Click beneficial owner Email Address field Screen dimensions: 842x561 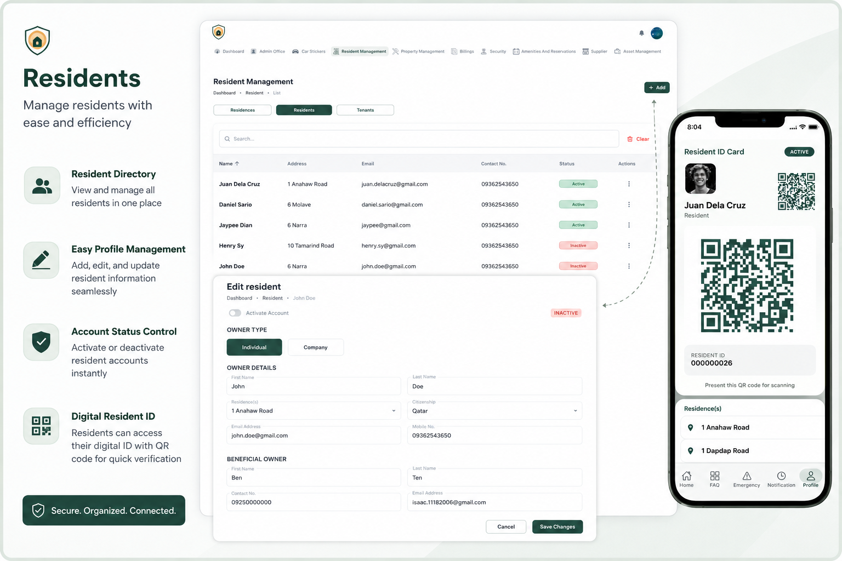tap(494, 502)
